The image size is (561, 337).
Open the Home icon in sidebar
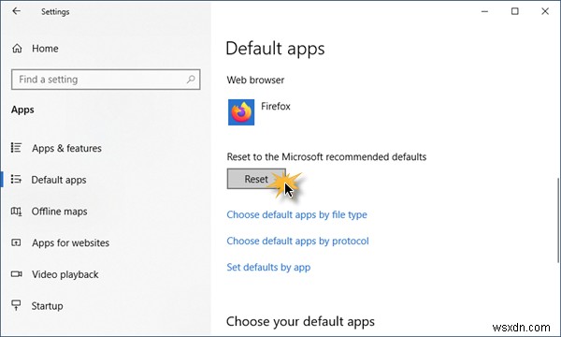[17, 49]
